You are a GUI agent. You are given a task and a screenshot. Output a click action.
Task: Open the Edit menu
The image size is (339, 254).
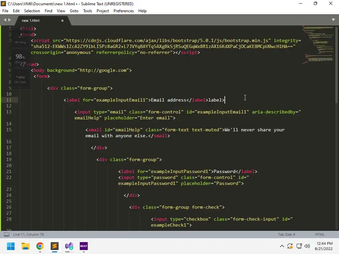[x=16, y=11]
